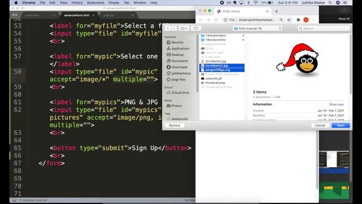Select iCloud Drive in the sidebar
The height and width of the screenshot is (204, 362).
click(x=180, y=93)
